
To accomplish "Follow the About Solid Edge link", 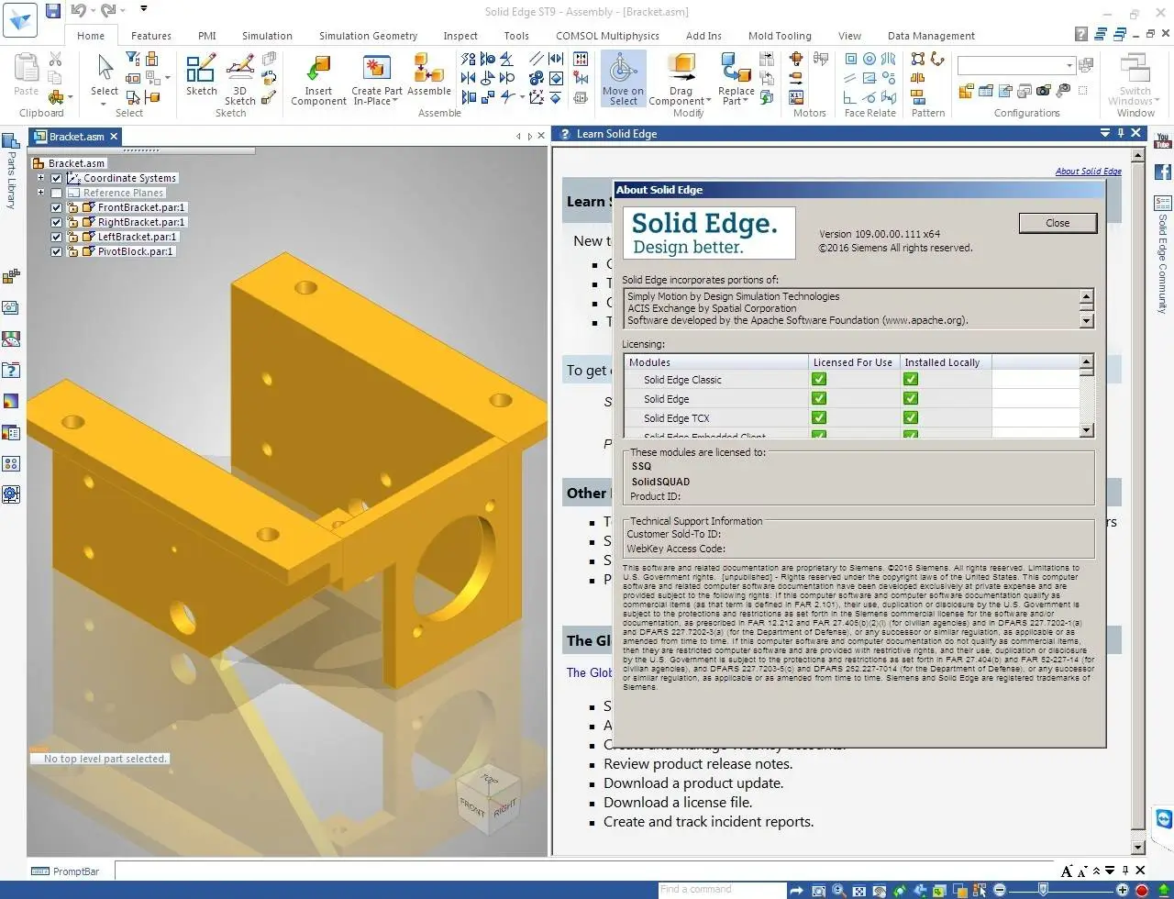I will (x=1088, y=172).
